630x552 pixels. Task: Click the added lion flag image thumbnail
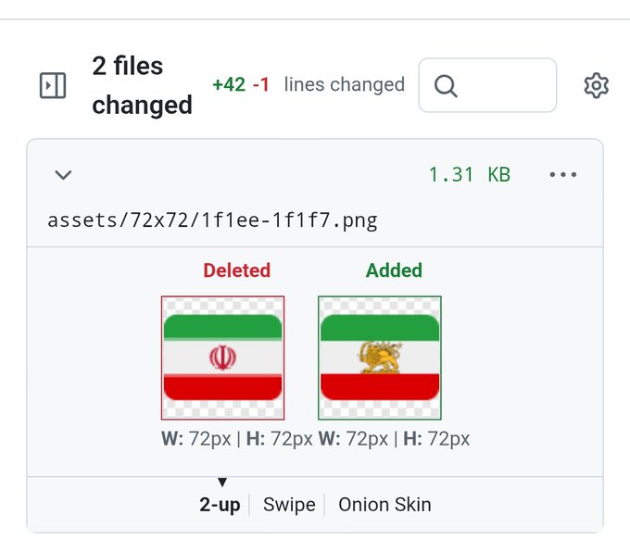coord(380,358)
